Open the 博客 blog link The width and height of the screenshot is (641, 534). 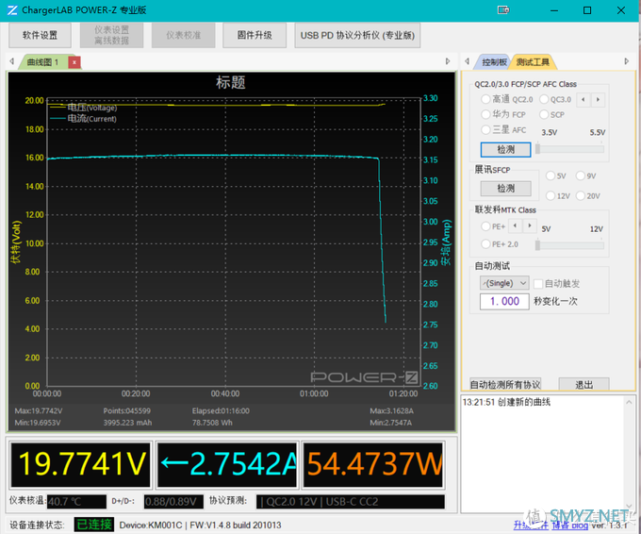click(x=569, y=525)
